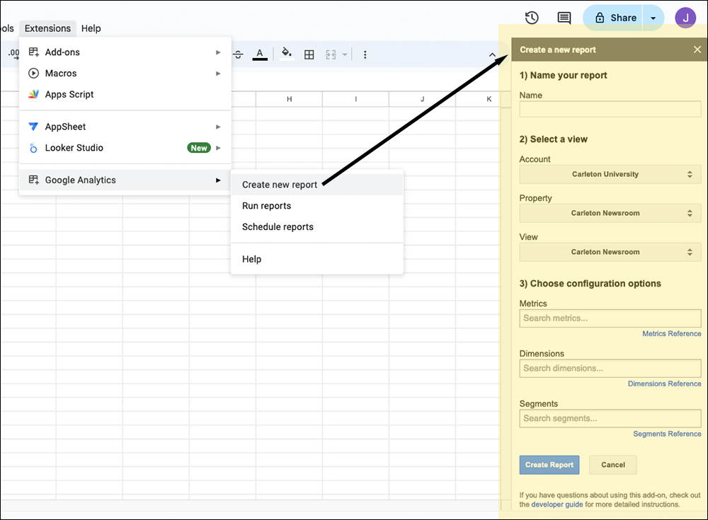The height and width of the screenshot is (520, 708).
Task: Click the report Name input field
Action: [610, 109]
